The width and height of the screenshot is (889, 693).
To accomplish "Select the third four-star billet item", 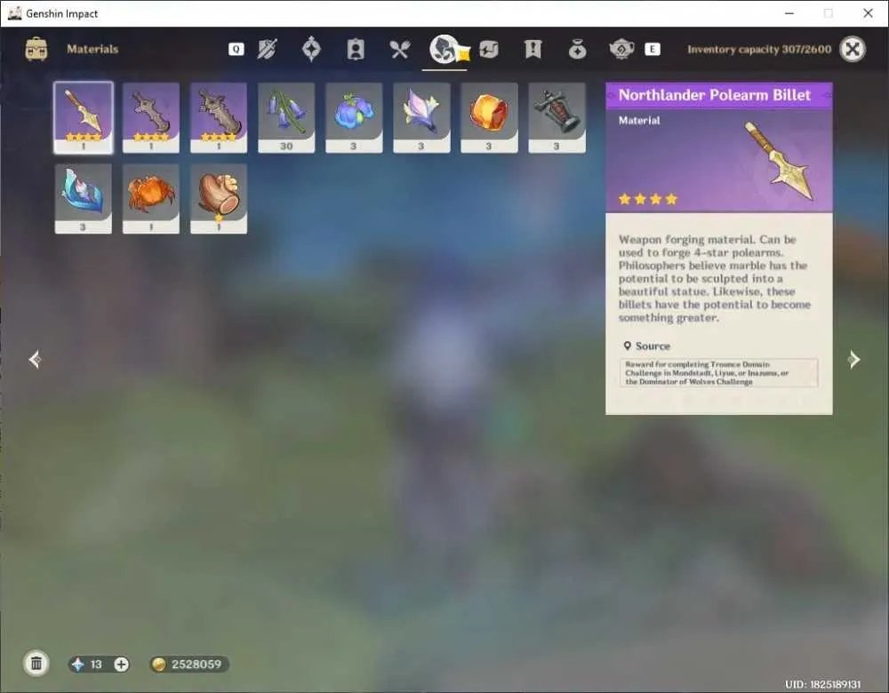I will coord(219,117).
